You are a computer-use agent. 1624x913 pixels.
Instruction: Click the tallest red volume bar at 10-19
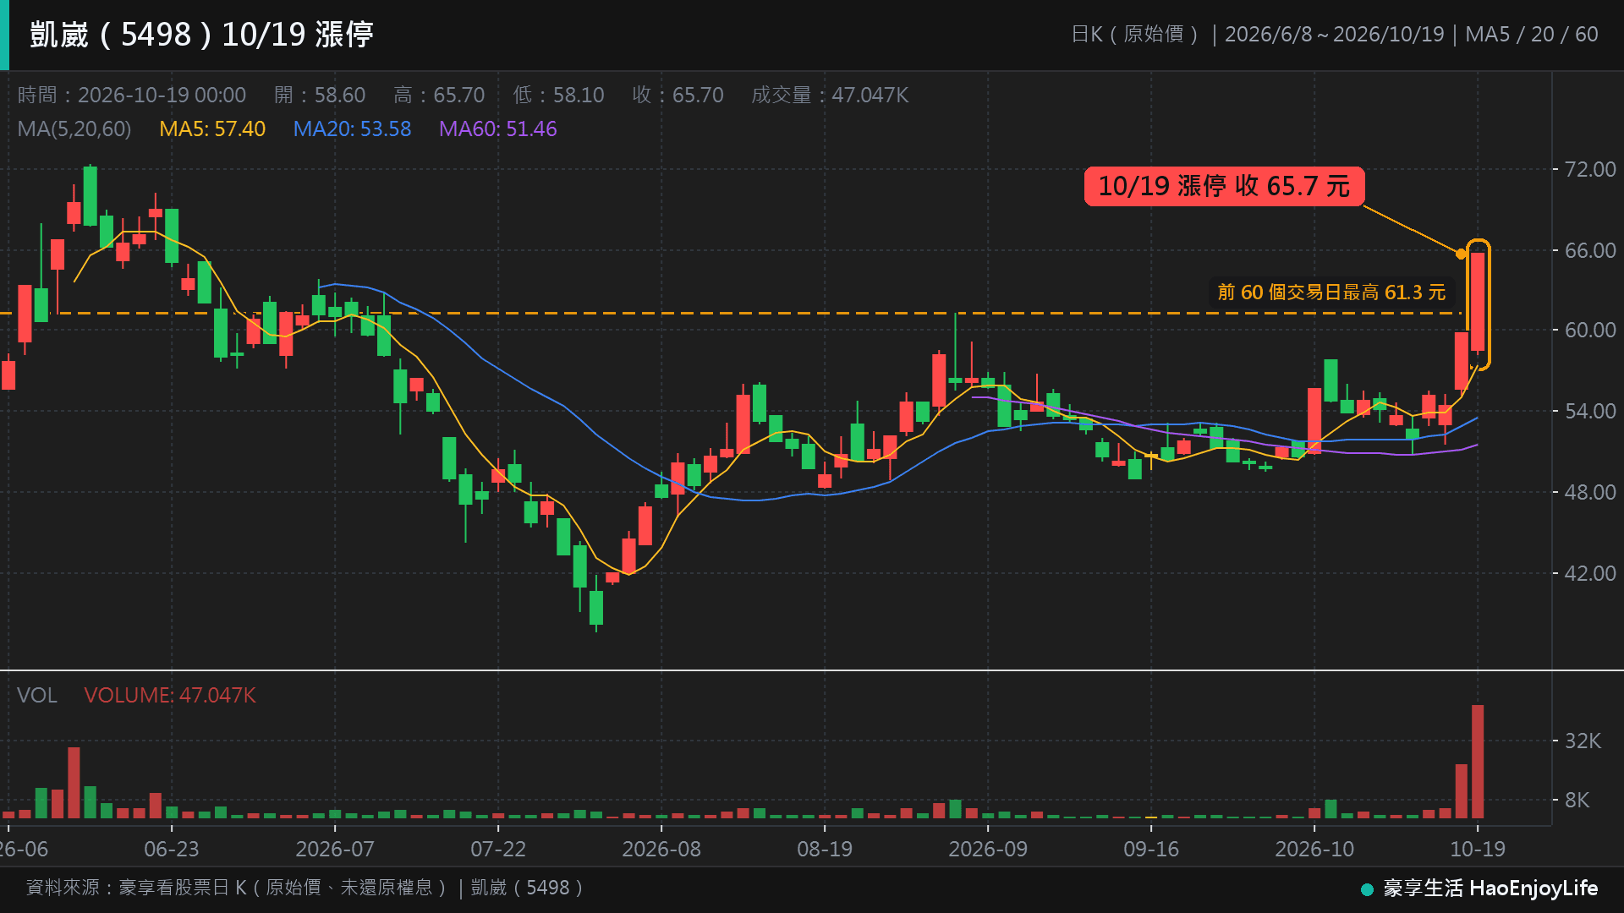click(x=1478, y=762)
